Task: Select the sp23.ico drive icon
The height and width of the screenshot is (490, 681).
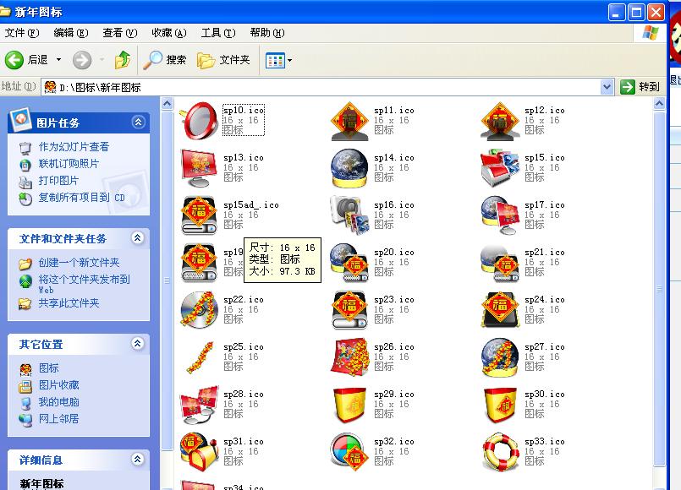Action: [349, 309]
